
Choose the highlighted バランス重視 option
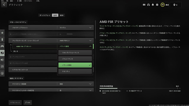(75, 65)
